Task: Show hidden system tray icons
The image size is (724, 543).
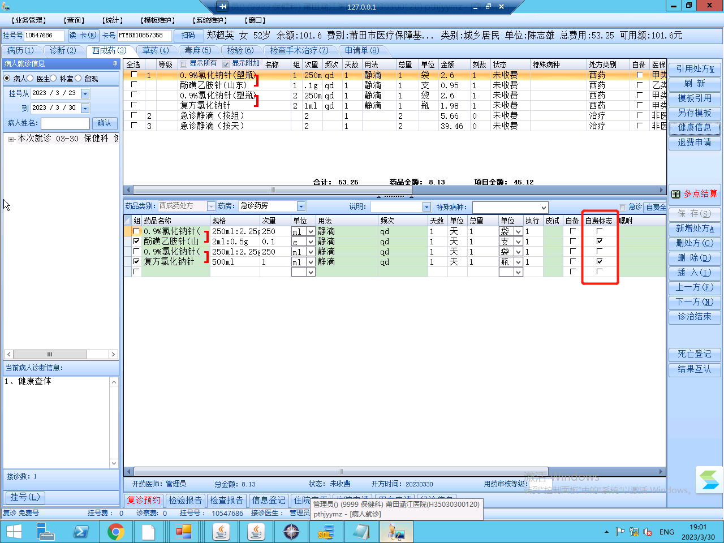Action: tap(606, 532)
